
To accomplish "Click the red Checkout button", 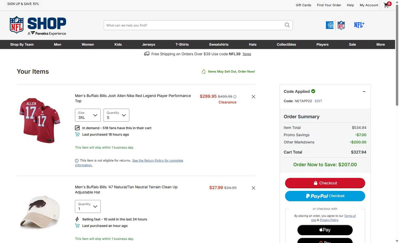I will coord(325,183).
